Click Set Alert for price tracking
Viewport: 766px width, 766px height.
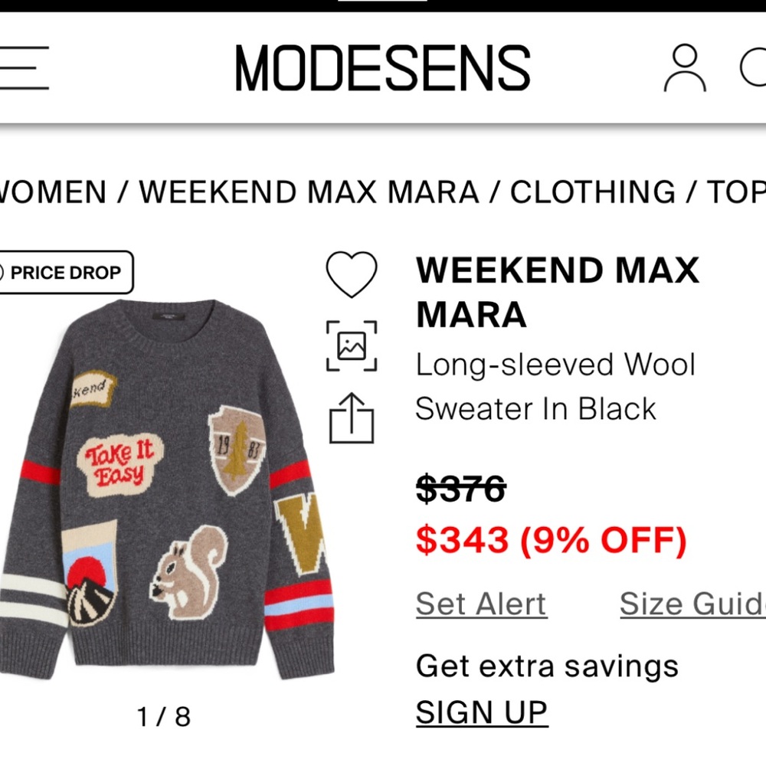coord(480,604)
